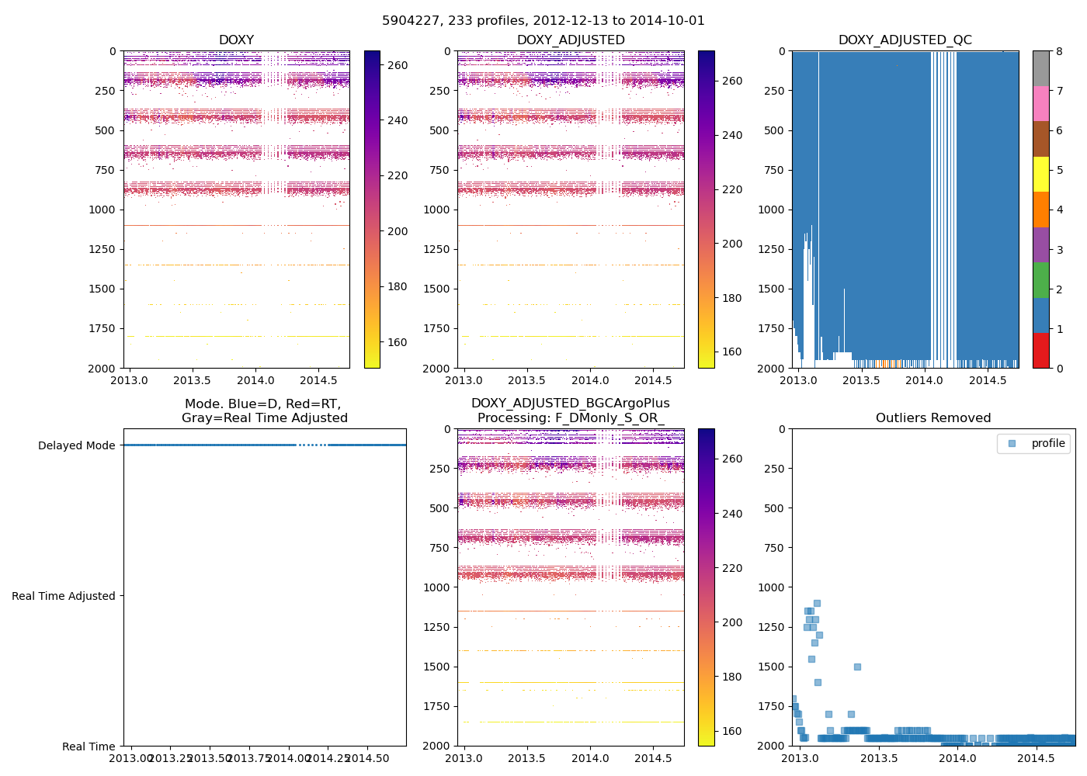Choose the yellow QC flag 5 color band

1040,175
